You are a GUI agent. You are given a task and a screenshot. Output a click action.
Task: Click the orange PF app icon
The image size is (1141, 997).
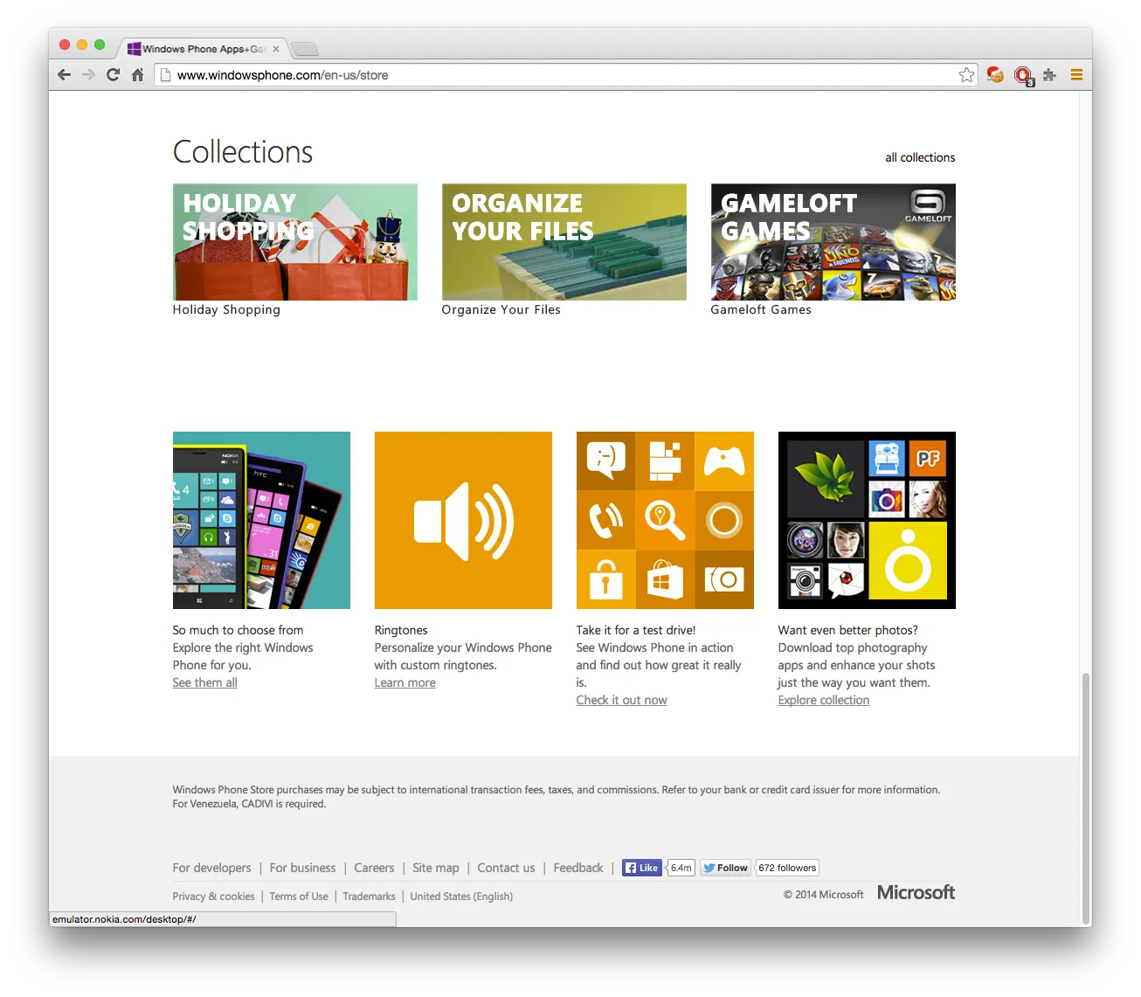pyautogui.click(x=928, y=459)
